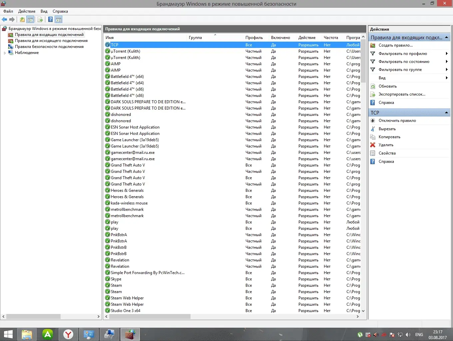Image resolution: width=453 pixels, height=341 pixels.
Task: Expand the Фильтровать по профилю submenu arrow
Action: click(x=446, y=53)
